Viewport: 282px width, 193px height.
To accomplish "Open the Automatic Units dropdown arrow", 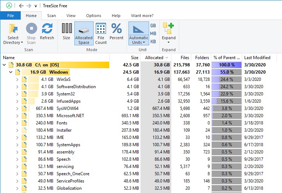I will tap(144, 42).
